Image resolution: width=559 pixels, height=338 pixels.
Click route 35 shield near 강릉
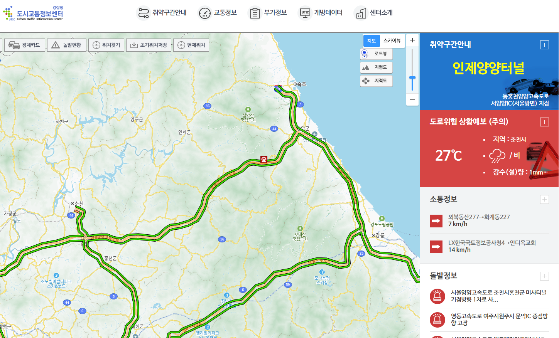(x=361, y=254)
